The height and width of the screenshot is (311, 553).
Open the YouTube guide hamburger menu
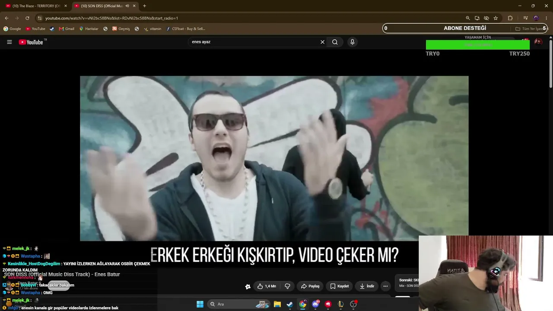9,42
